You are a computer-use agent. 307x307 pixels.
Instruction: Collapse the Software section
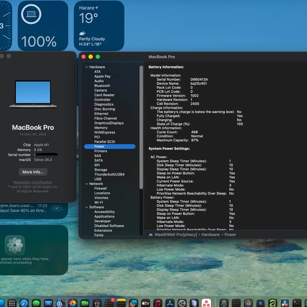click(x=87, y=207)
